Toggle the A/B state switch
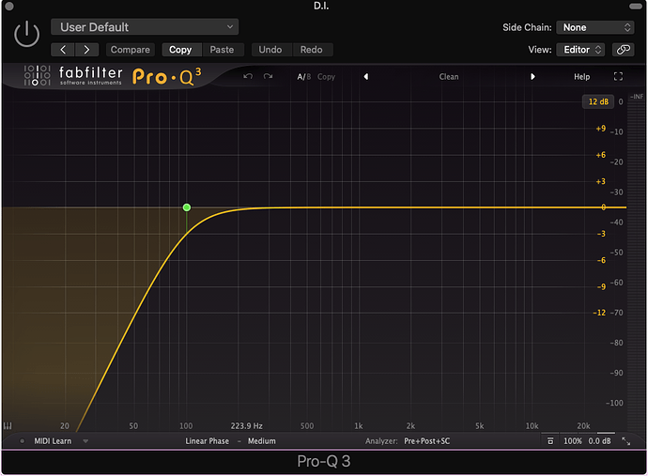Image resolution: width=648 pixels, height=476 pixels. (303, 77)
